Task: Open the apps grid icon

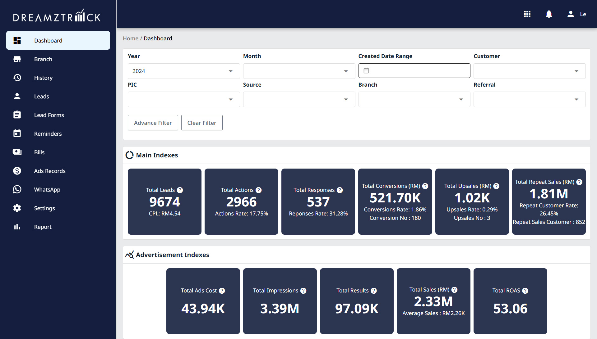Action: pyautogui.click(x=527, y=14)
